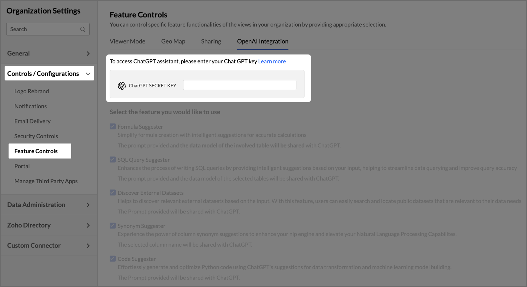Image resolution: width=527 pixels, height=287 pixels.
Task: Expand the Zoho Directory chevron
Action: (88, 225)
